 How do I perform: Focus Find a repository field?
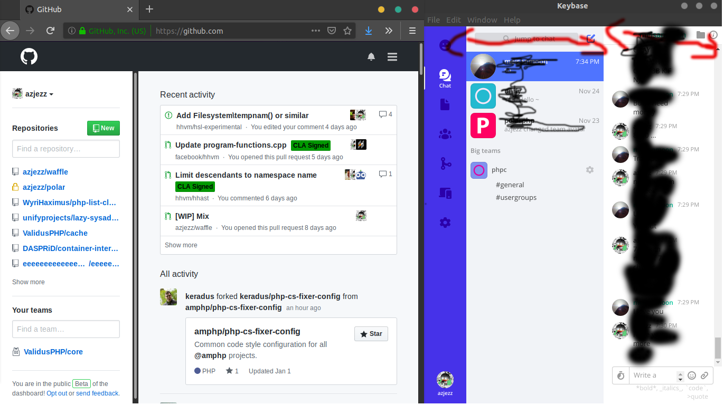66,149
